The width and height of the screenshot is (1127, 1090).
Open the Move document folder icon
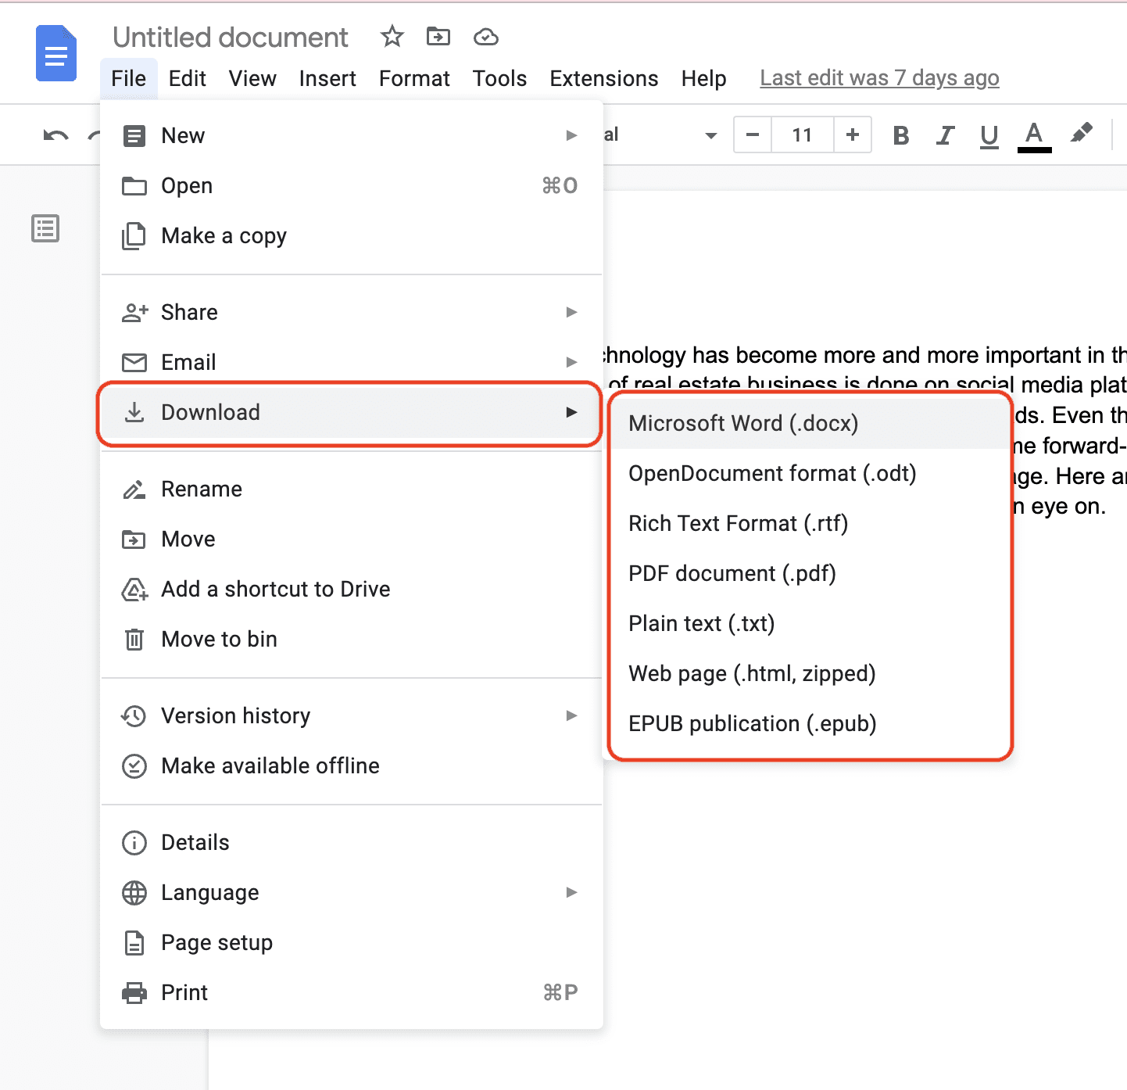(438, 36)
